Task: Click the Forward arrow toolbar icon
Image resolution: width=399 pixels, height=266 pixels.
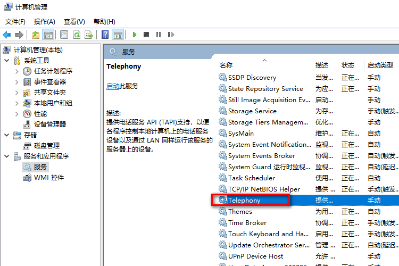Action: [x=19, y=35]
